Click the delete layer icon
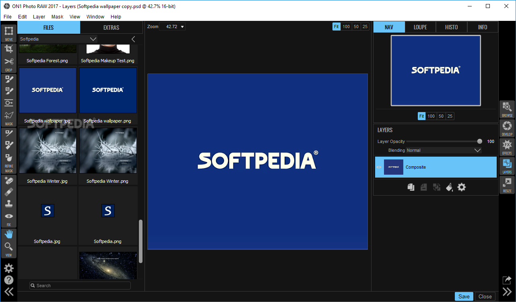Screen dimensions: 516x302 pos(423,187)
